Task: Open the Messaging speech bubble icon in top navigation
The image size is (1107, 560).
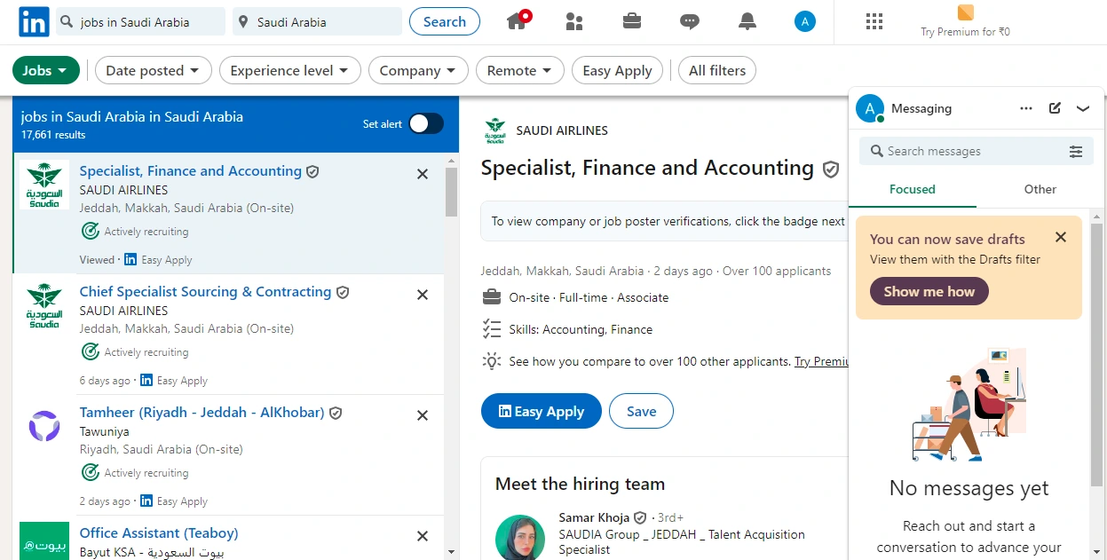Action: point(690,21)
